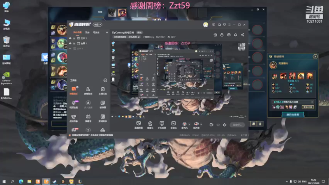Click the share icon in stream header
Image resolution: width=329 pixels, height=185 pixels.
(243, 35)
